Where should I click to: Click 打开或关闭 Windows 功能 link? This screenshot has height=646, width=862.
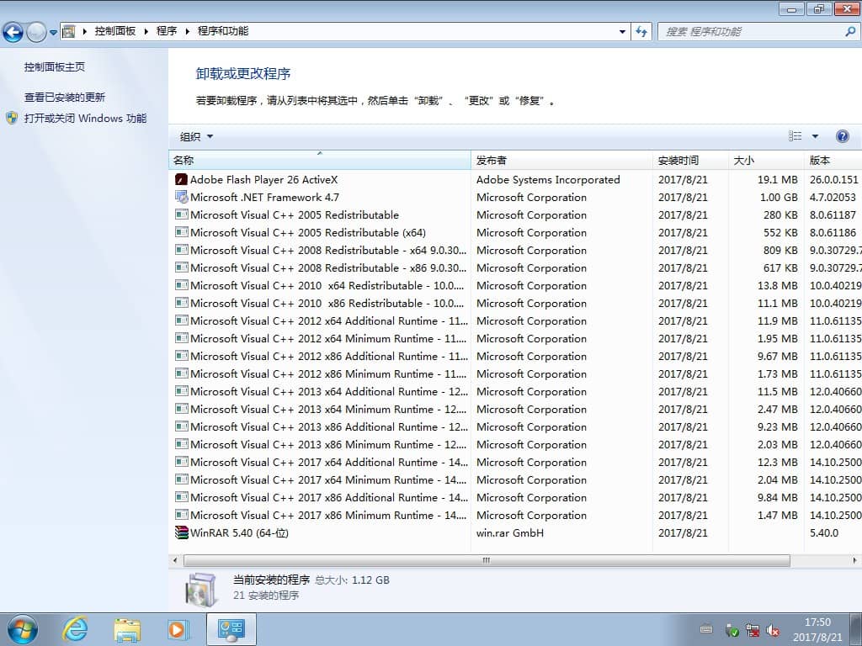pyautogui.click(x=85, y=119)
